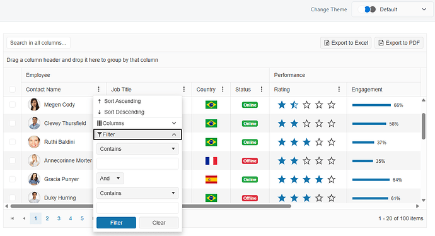
Task: Click Ruthi Baldini's avatar photo
Action: pos(34,141)
